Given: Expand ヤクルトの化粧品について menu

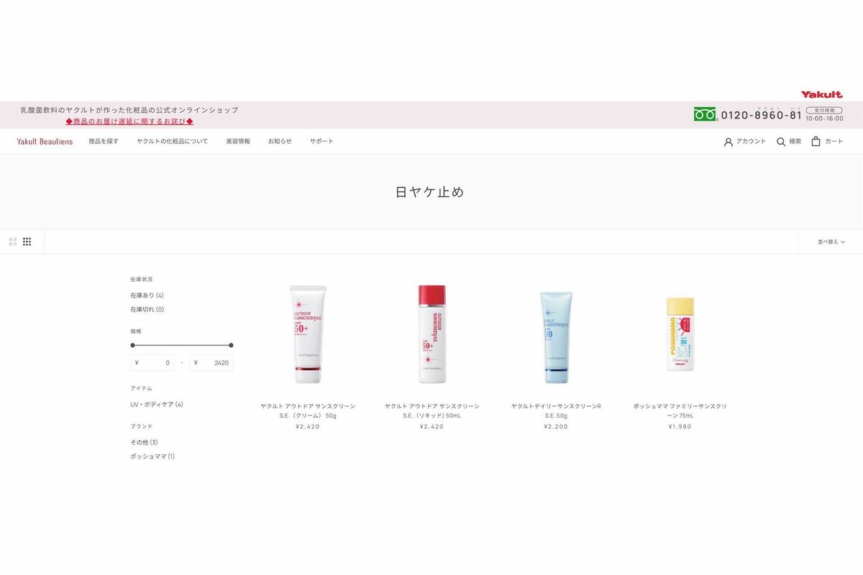Looking at the screenshot, I should 172,142.
